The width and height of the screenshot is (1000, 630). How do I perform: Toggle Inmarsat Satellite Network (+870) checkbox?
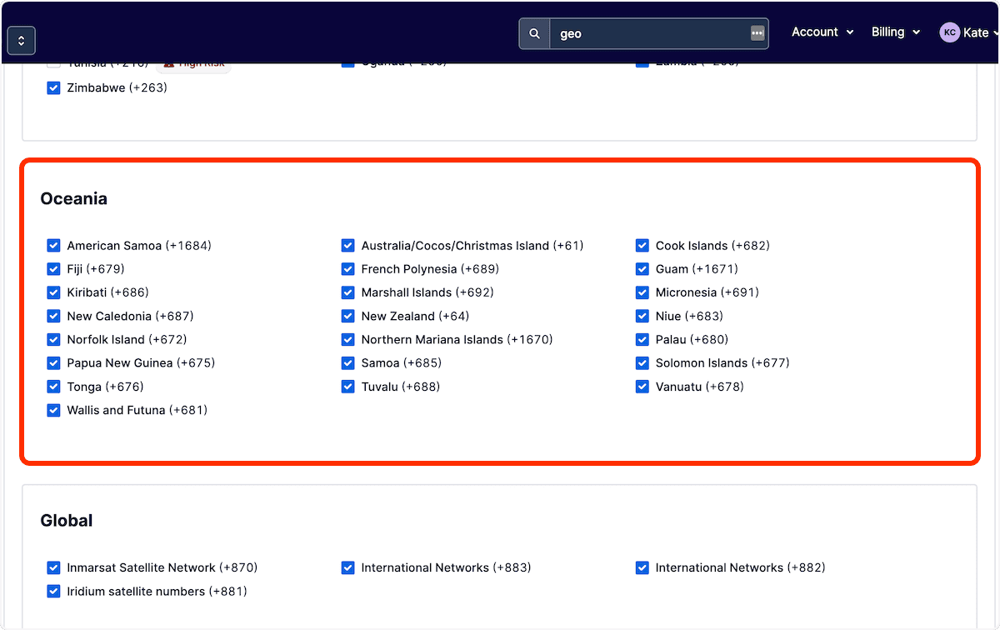pos(54,567)
